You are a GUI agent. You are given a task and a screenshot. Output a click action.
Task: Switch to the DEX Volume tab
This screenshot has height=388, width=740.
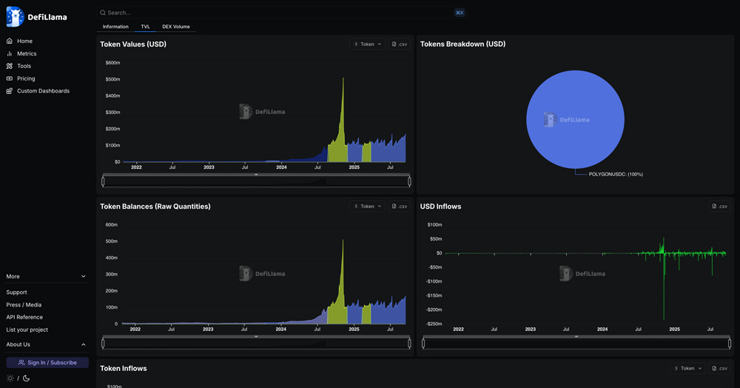176,27
